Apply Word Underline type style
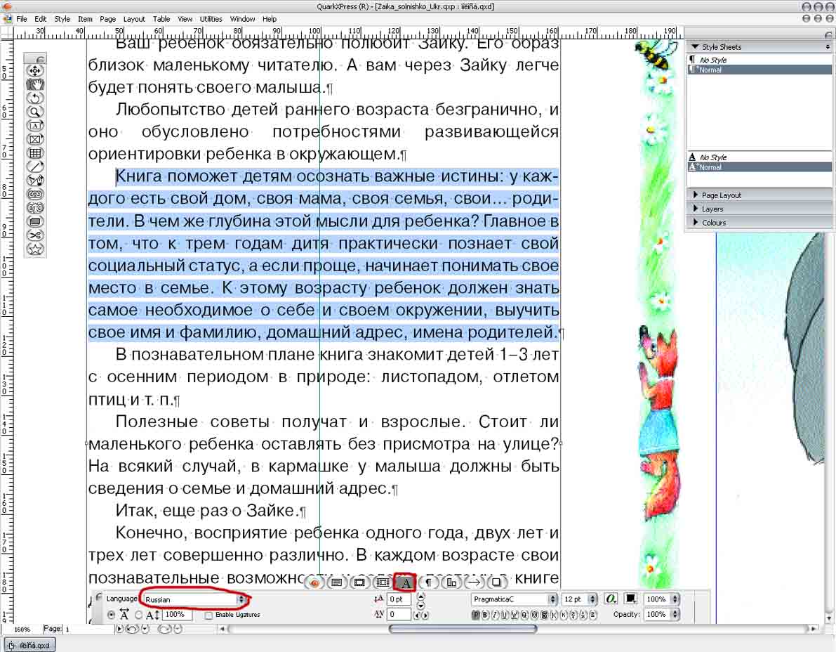This screenshot has width=836, height=652. click(x=515, y=615)
